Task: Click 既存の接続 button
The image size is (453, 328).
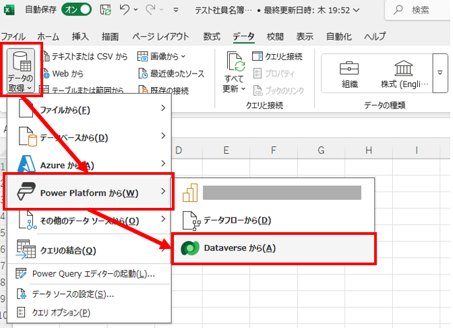Action: coord(164,90)
